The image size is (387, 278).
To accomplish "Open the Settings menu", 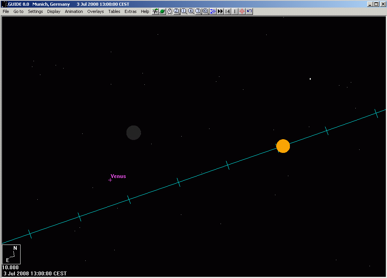I will (35, 11).
